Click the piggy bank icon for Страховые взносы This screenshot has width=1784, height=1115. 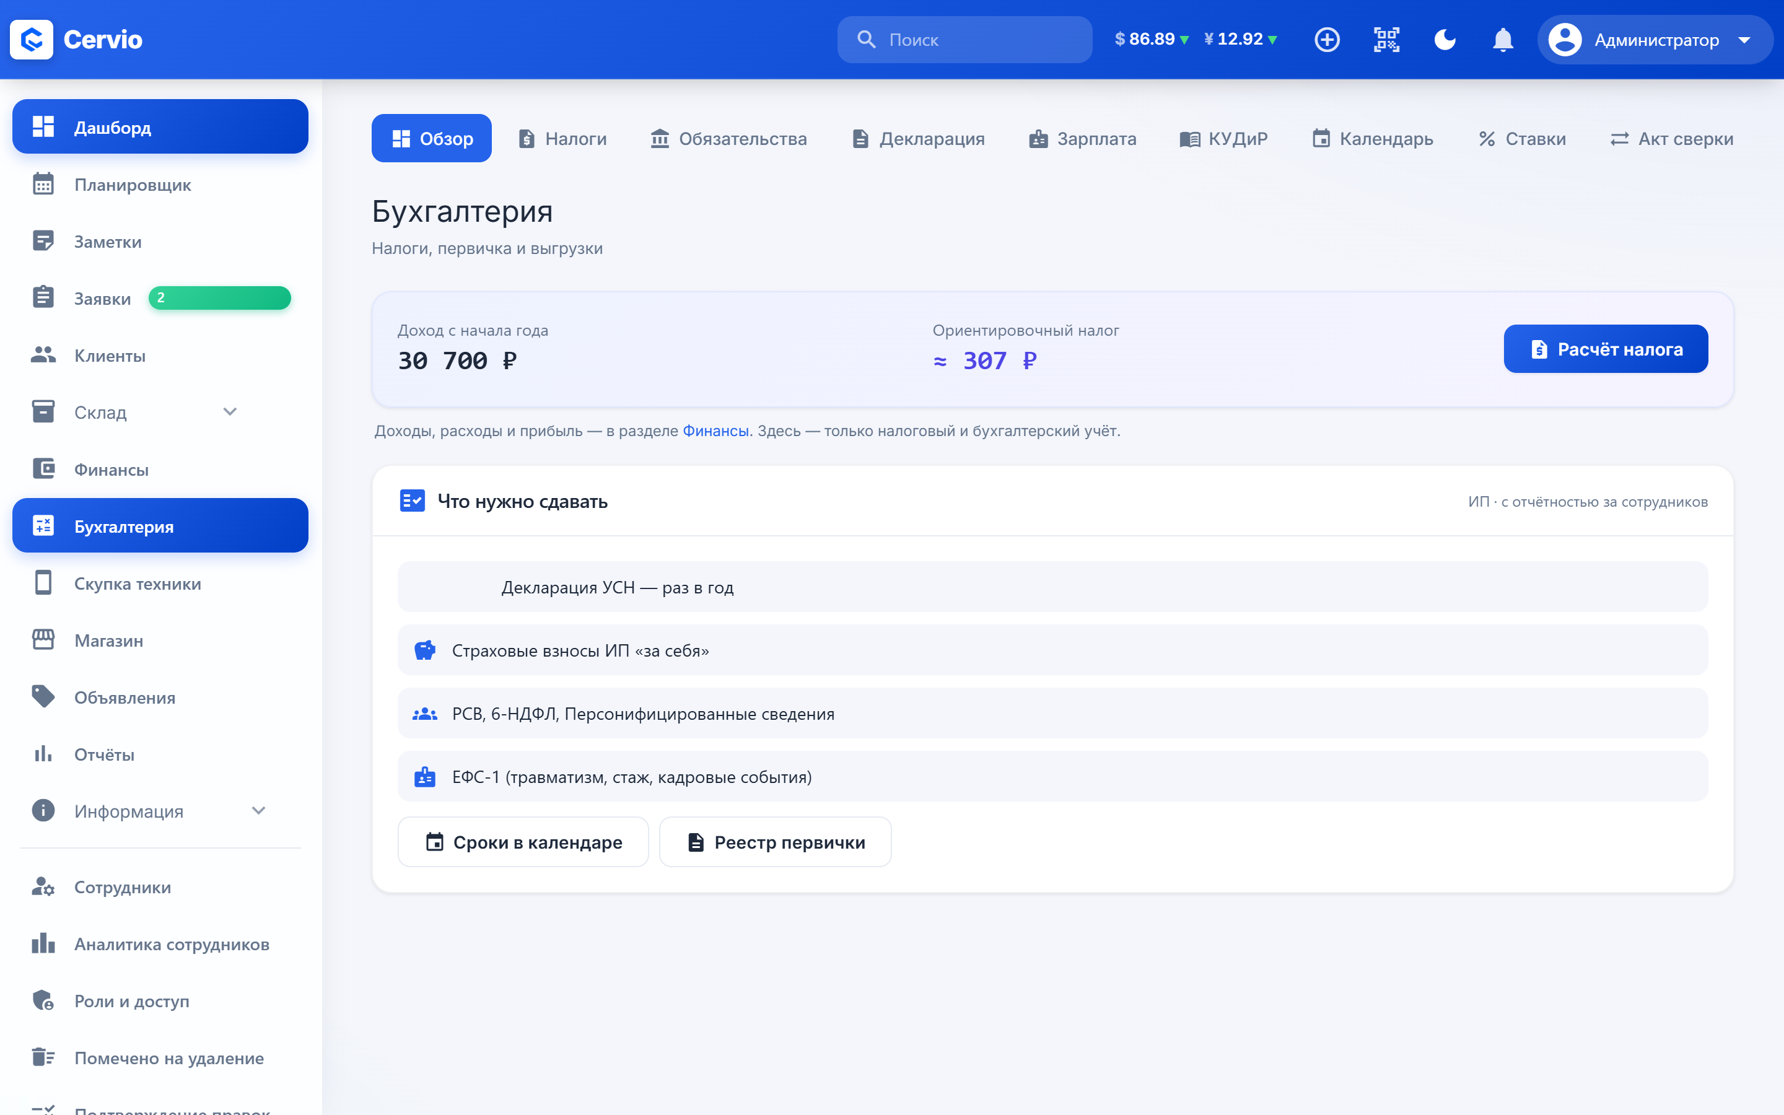424,650
